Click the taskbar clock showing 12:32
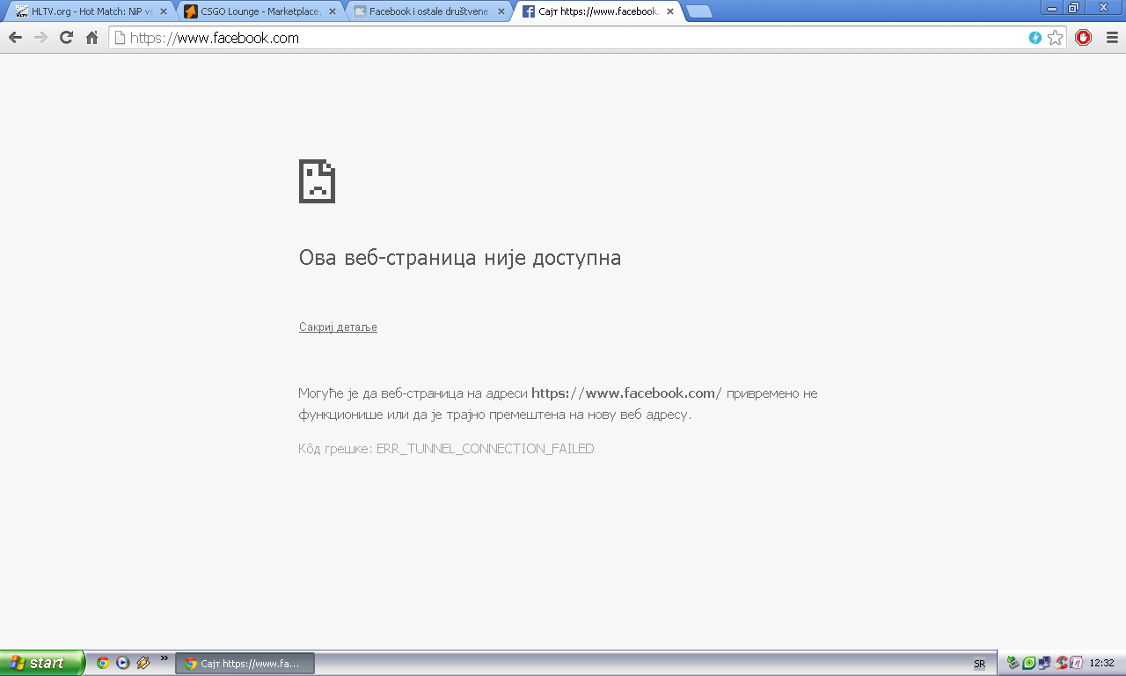This screenshot has height=676, width=1126. point(1102,664)
